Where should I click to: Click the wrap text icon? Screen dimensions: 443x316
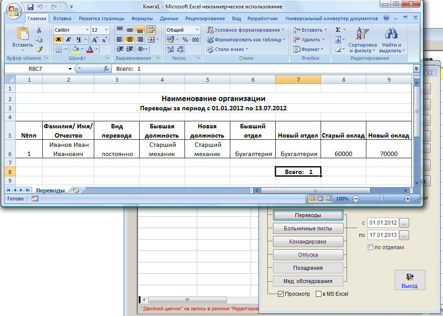point(151,30)
